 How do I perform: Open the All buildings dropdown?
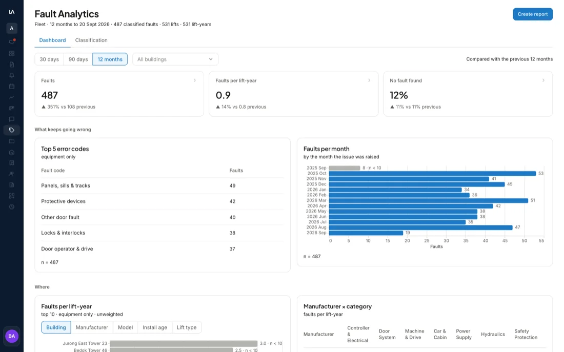pyautogui.click(x=175, y=59)
